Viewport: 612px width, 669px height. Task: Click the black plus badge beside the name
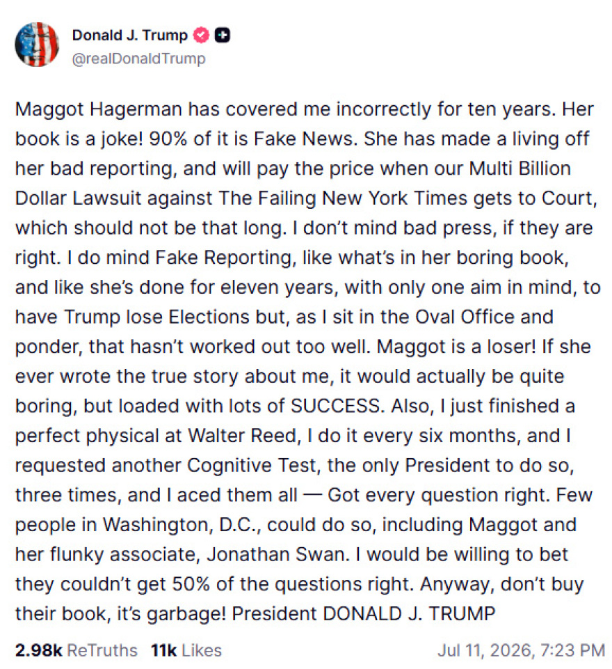point(222,36)
